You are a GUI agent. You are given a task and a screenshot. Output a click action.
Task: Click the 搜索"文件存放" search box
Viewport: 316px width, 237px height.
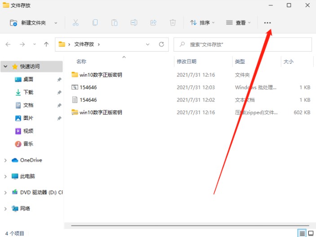[x=243, y=44]
